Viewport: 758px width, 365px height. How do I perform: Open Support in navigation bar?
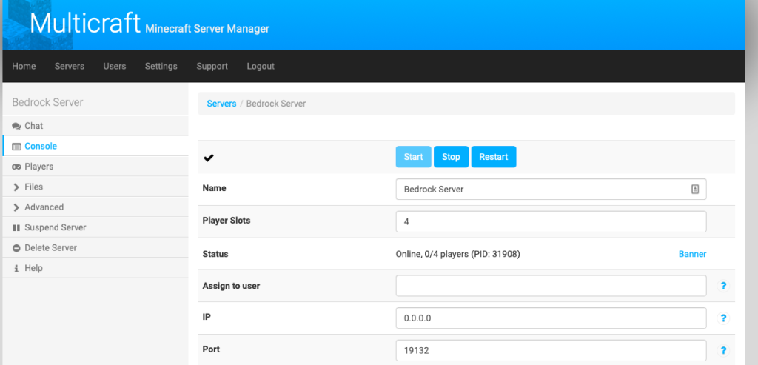coord(212,66)
